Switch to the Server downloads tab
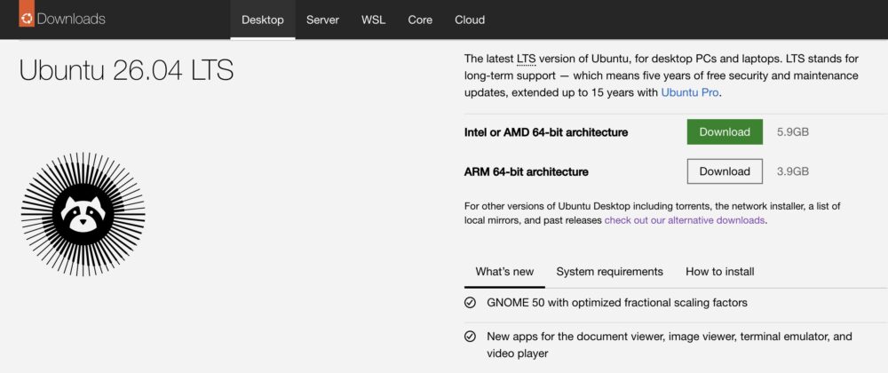The height and width of the screenshot is (373, 888). [323, 20]
